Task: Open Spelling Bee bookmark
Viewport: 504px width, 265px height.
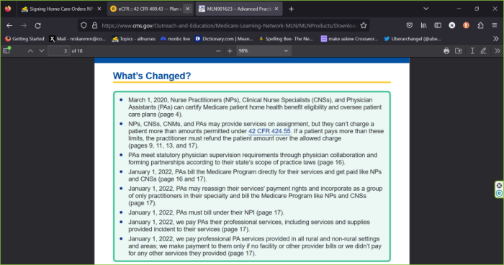Action: [x=285, y=39]
